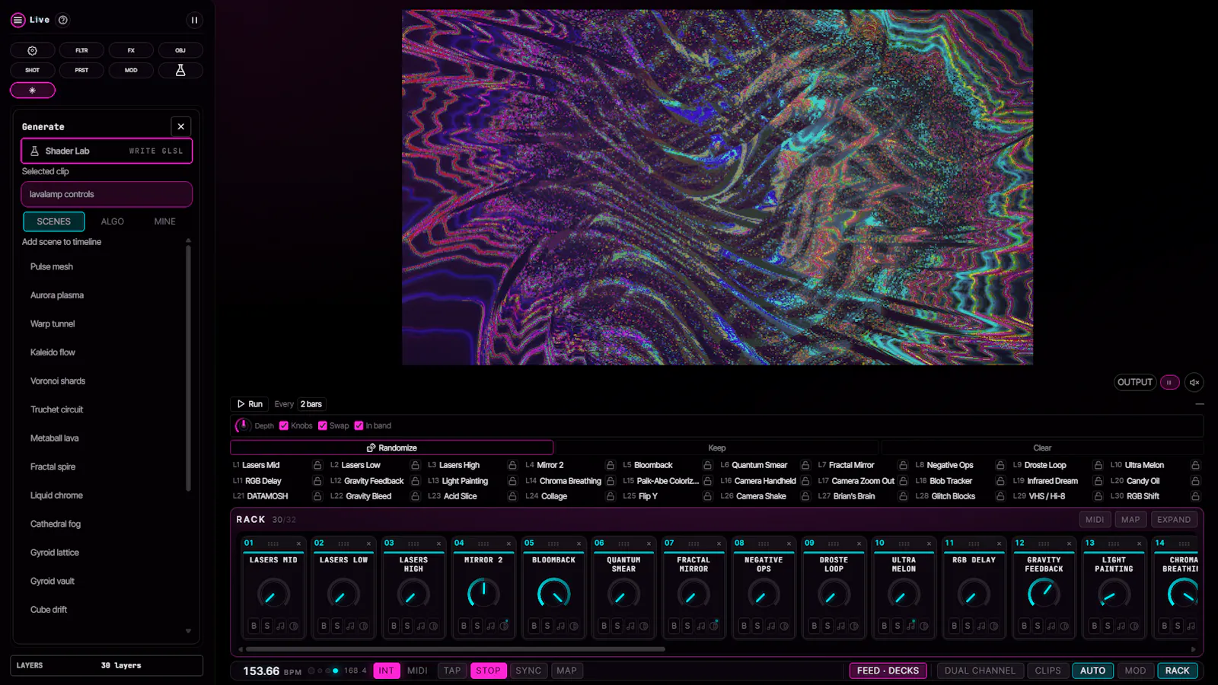The width and height of the screenshot is (1218, 685).
Task: Adjust the Bloomback rack knob
Action: 553,593
